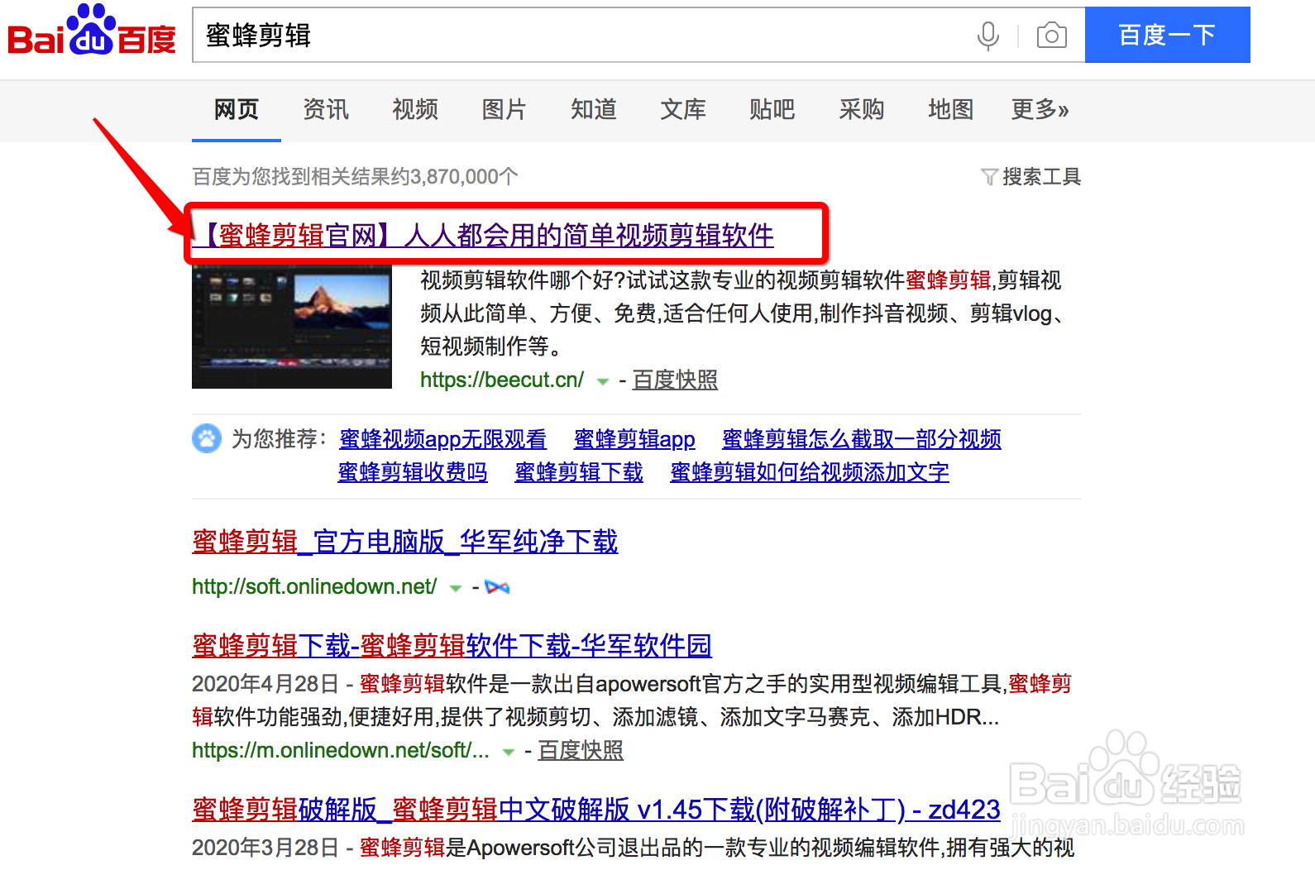Click the blue paw recommendation icon
The image size is (1315, 870).
coord(207,438)
